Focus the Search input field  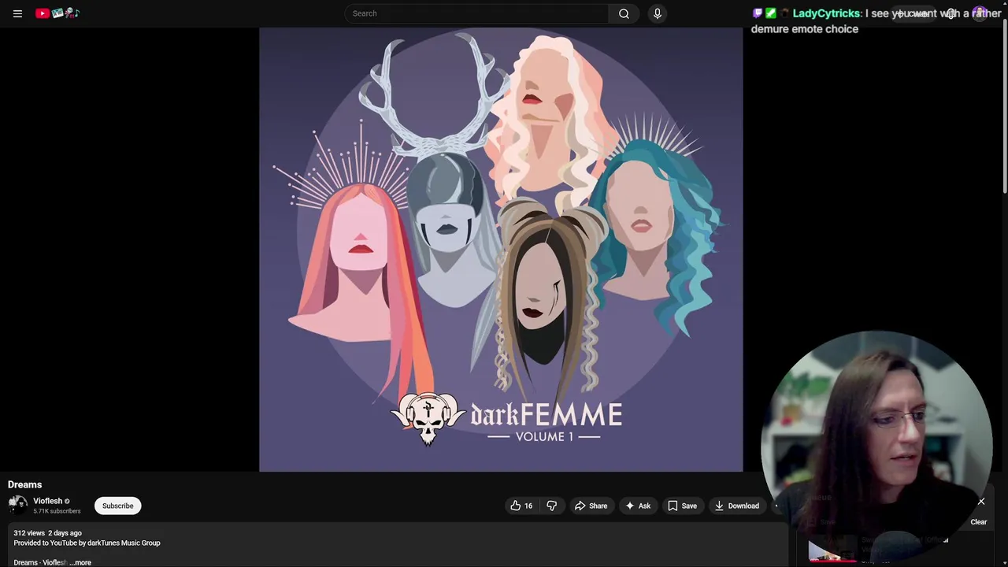click(x=476, y=13)
